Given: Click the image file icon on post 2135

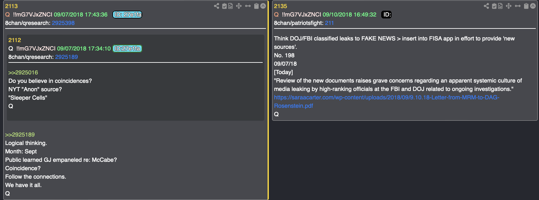Looking at the screenshot, I should pyautogui.click(x=500, y=6).
